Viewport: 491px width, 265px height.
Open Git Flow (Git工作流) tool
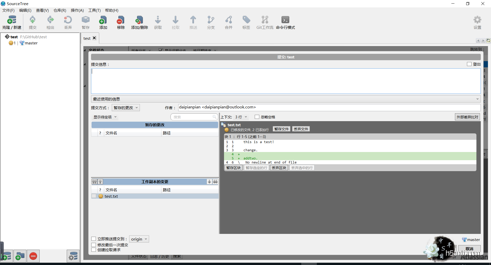pyautogui.click(x=265, y=22)
